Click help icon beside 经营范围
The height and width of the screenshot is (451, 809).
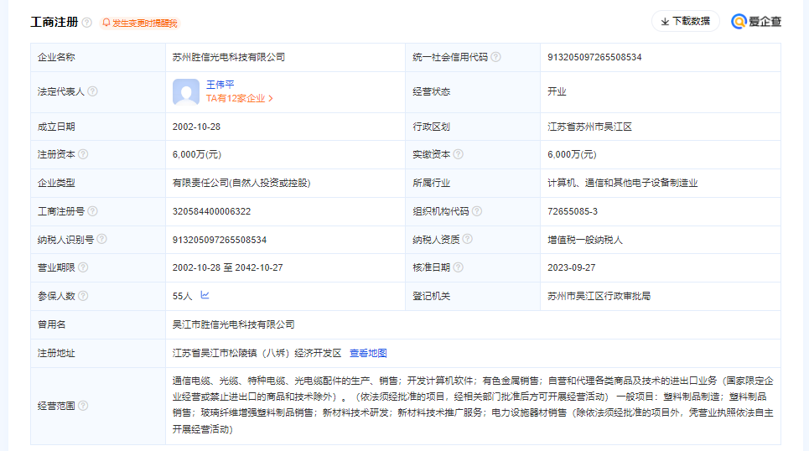point(83,406)
